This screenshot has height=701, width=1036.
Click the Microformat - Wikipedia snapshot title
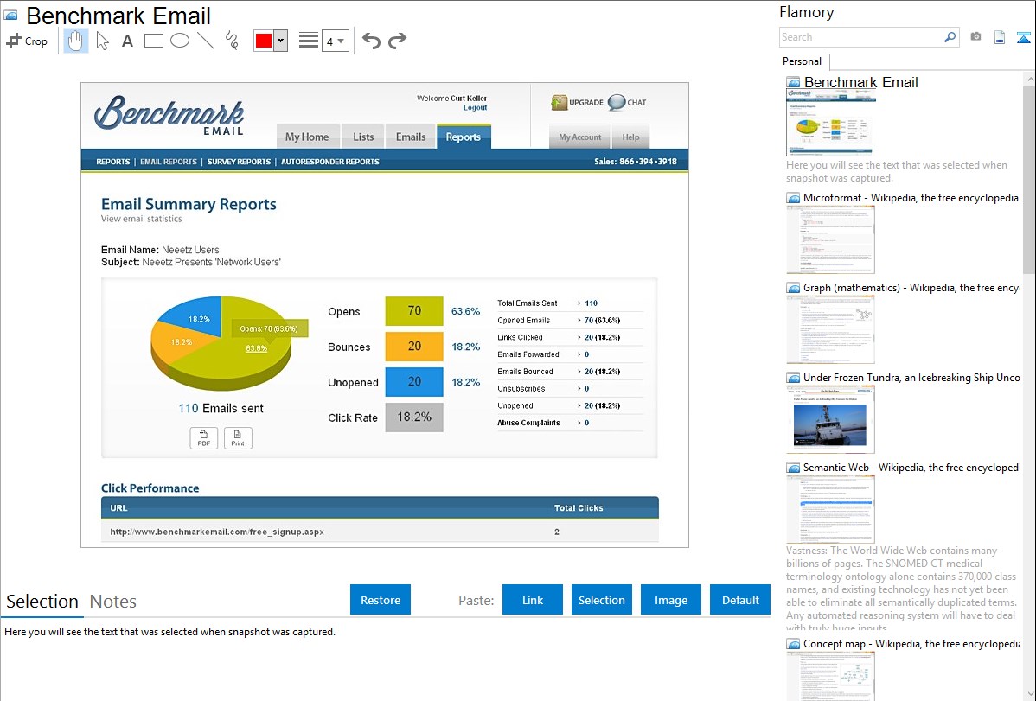pos(911,198)
